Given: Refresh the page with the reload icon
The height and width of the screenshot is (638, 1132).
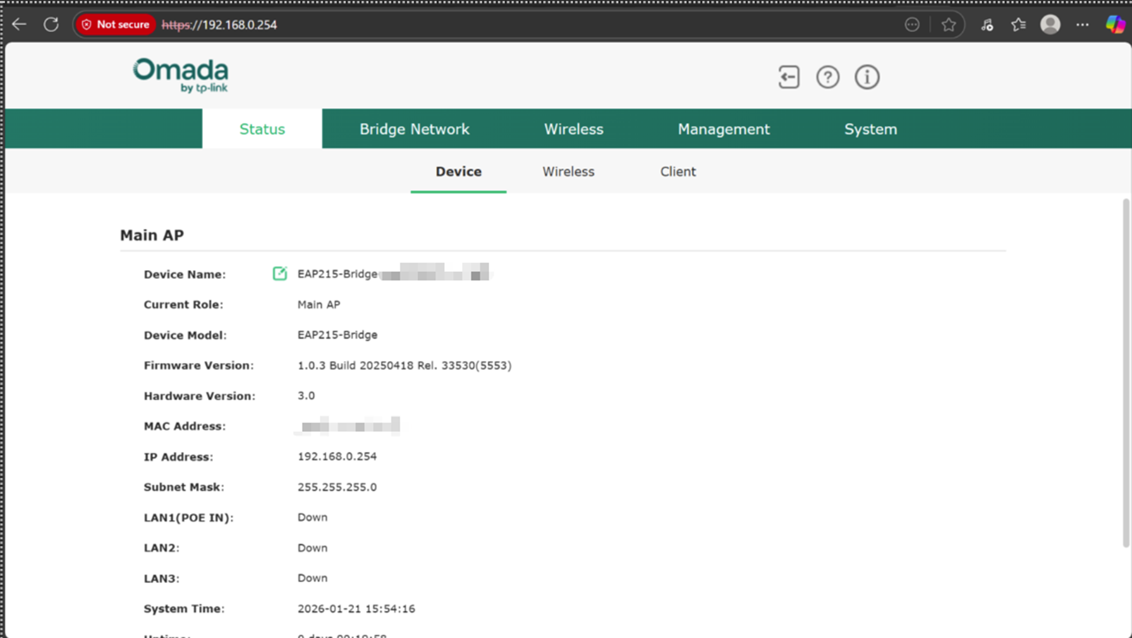Looking at the screenshot, I should (x=51, y=24).
